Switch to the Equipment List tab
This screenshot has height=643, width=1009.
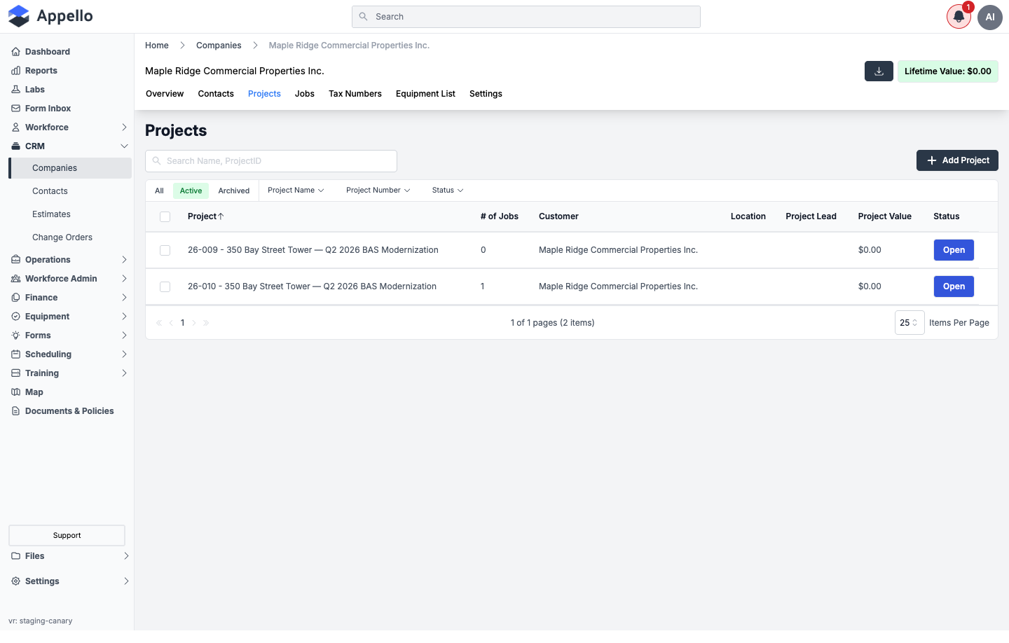[x=425, y=94]
